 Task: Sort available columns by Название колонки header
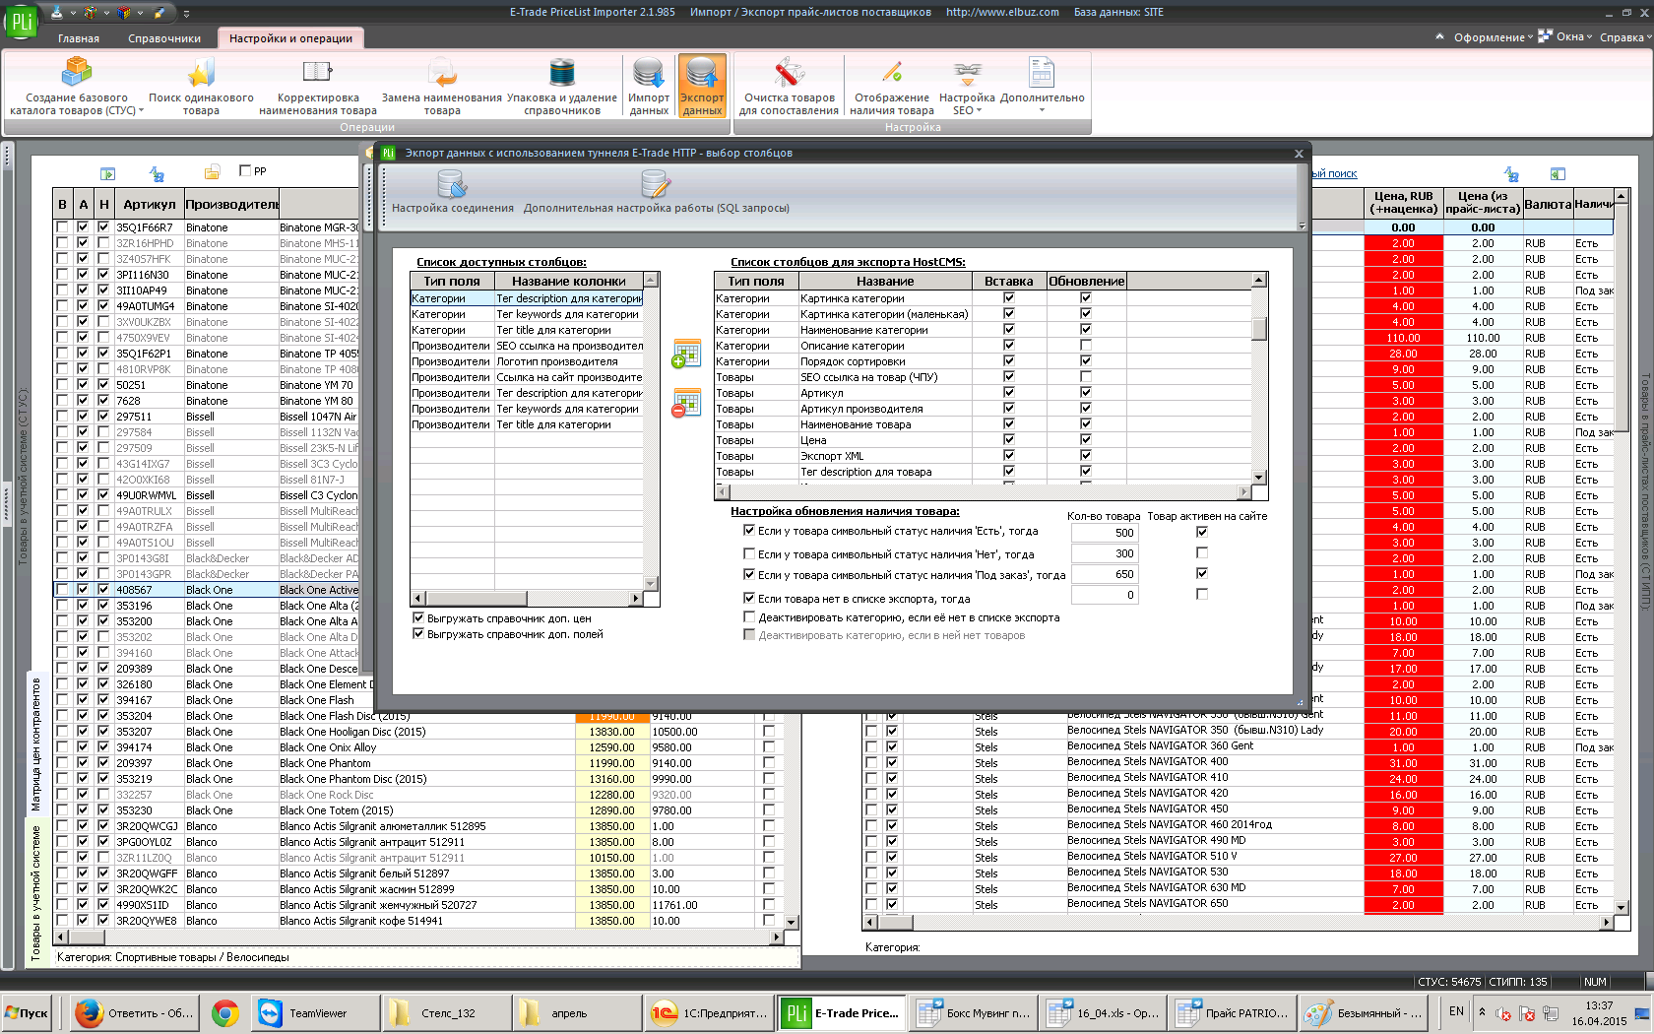point(568,281)
